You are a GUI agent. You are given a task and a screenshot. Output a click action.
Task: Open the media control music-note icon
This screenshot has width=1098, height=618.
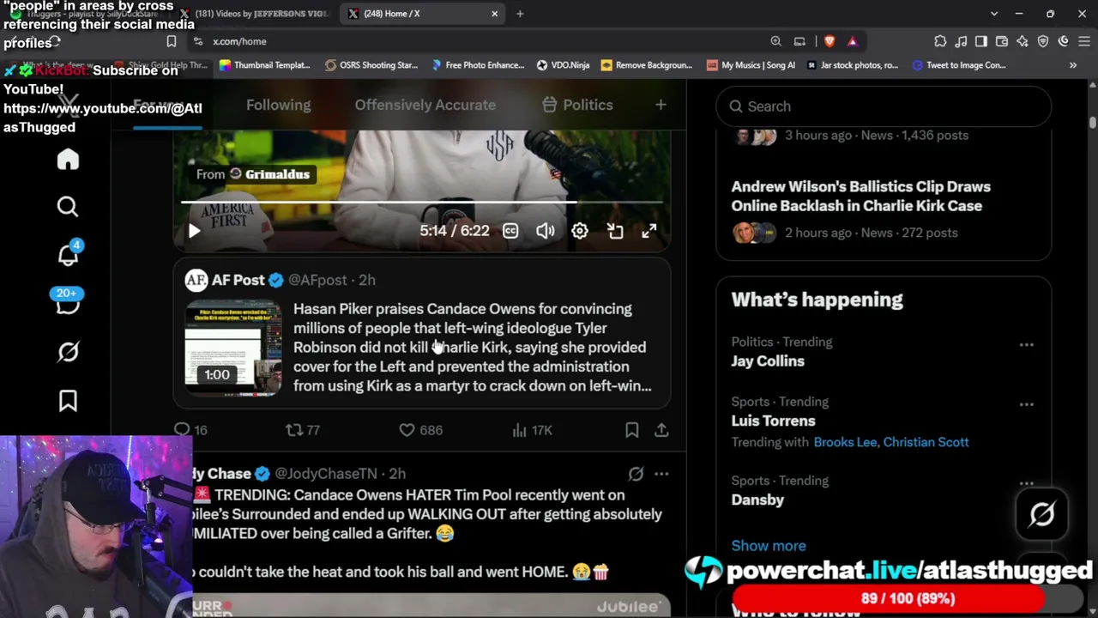pyautogui.click(x=961, y=41)
